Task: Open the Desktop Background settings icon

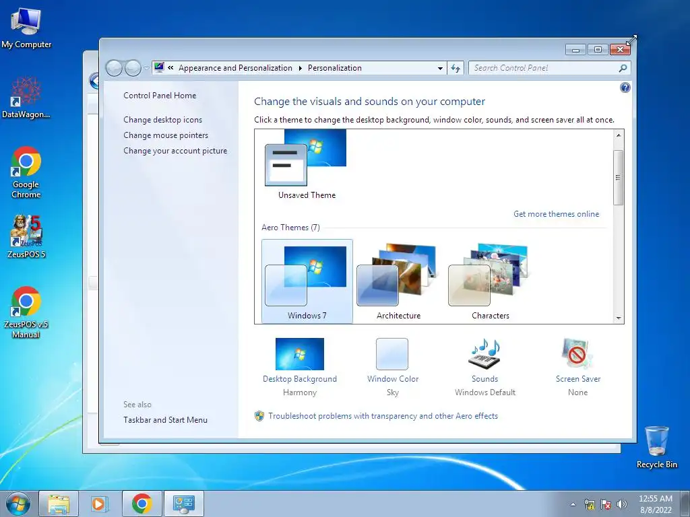Action: coord(299,354)
